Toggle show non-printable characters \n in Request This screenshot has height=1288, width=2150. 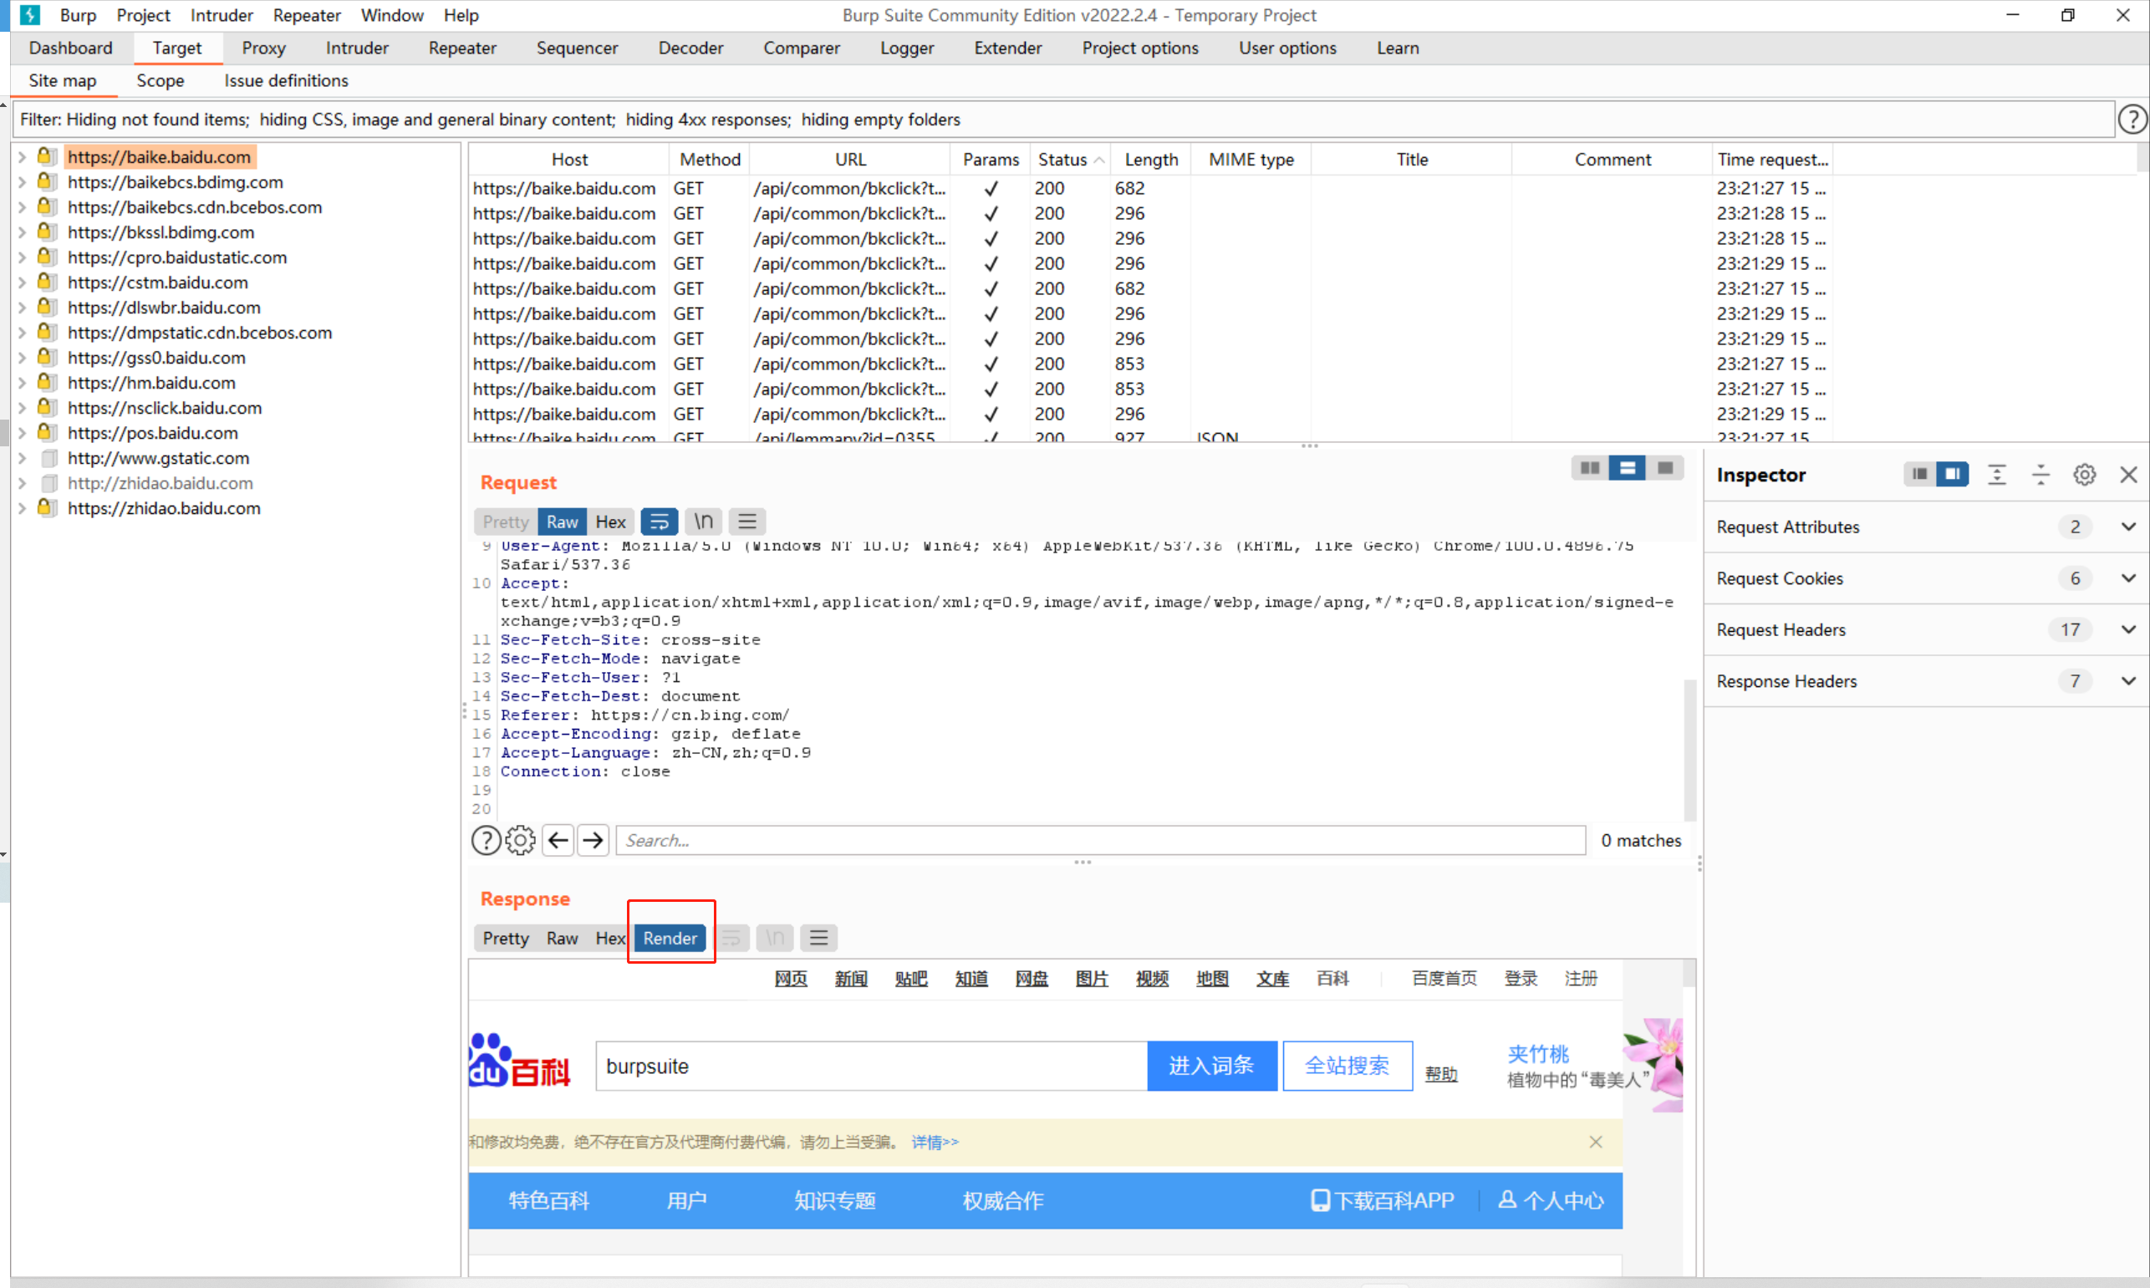point(703,522)
